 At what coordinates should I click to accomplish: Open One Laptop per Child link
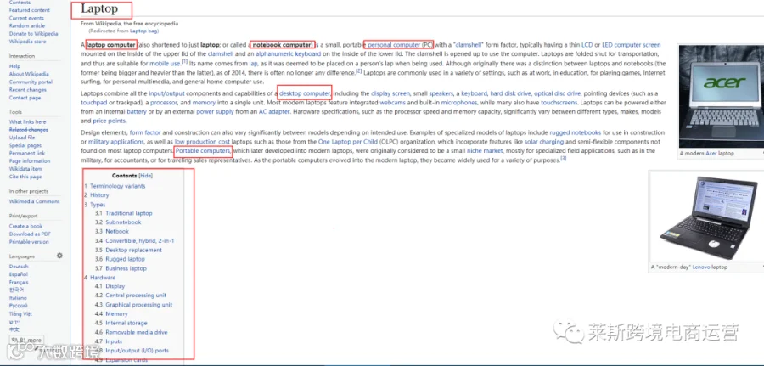coord(348,142)
